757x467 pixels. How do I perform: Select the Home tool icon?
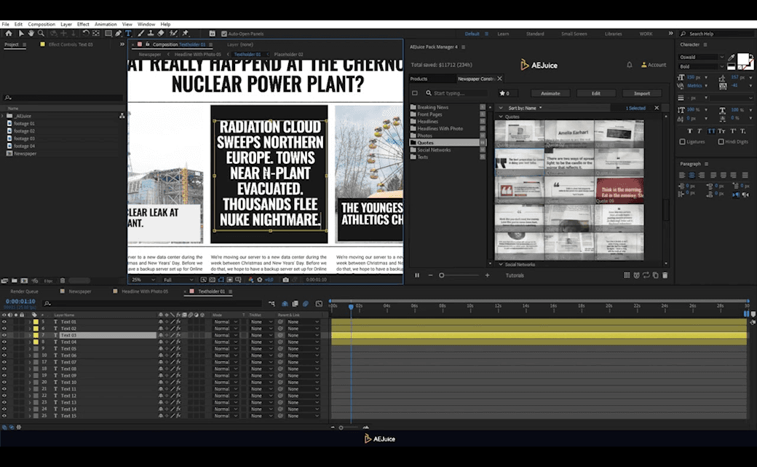[x=9, y=34]
